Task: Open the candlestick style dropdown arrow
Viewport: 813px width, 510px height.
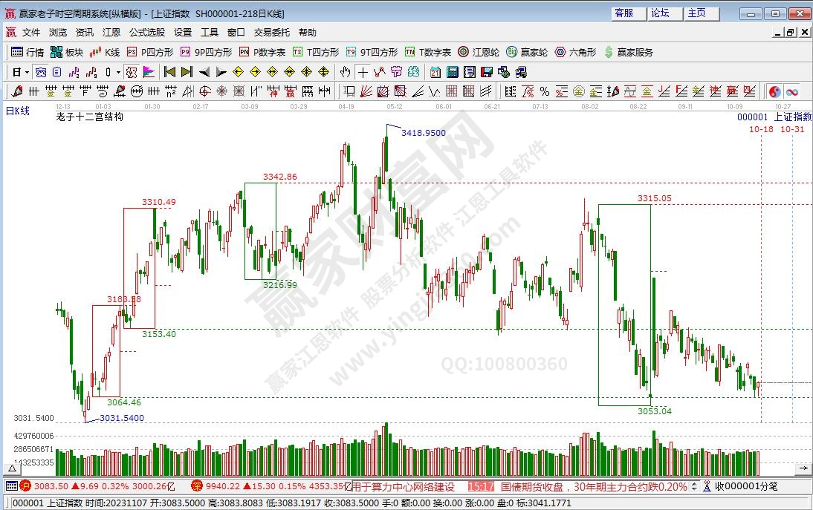Action: 119,72
